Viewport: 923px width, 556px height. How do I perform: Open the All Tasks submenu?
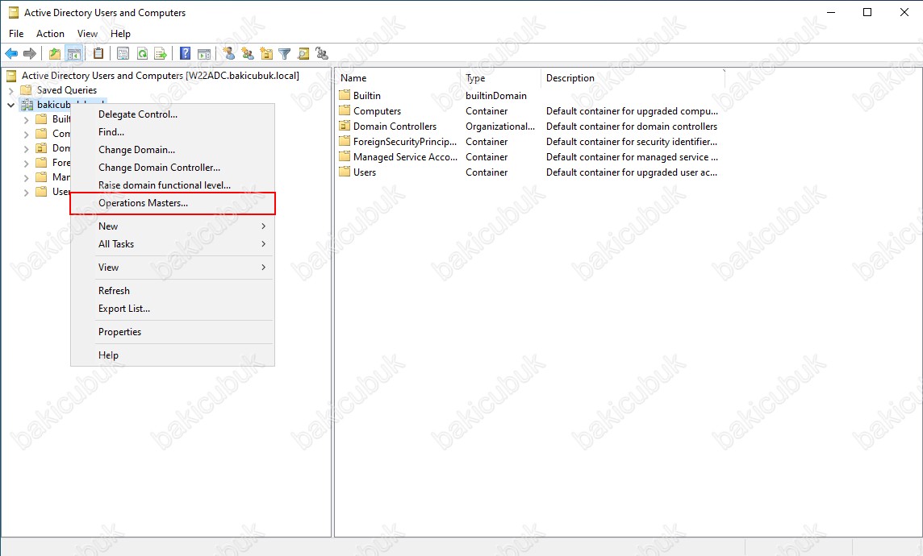(x=173, y=244)
